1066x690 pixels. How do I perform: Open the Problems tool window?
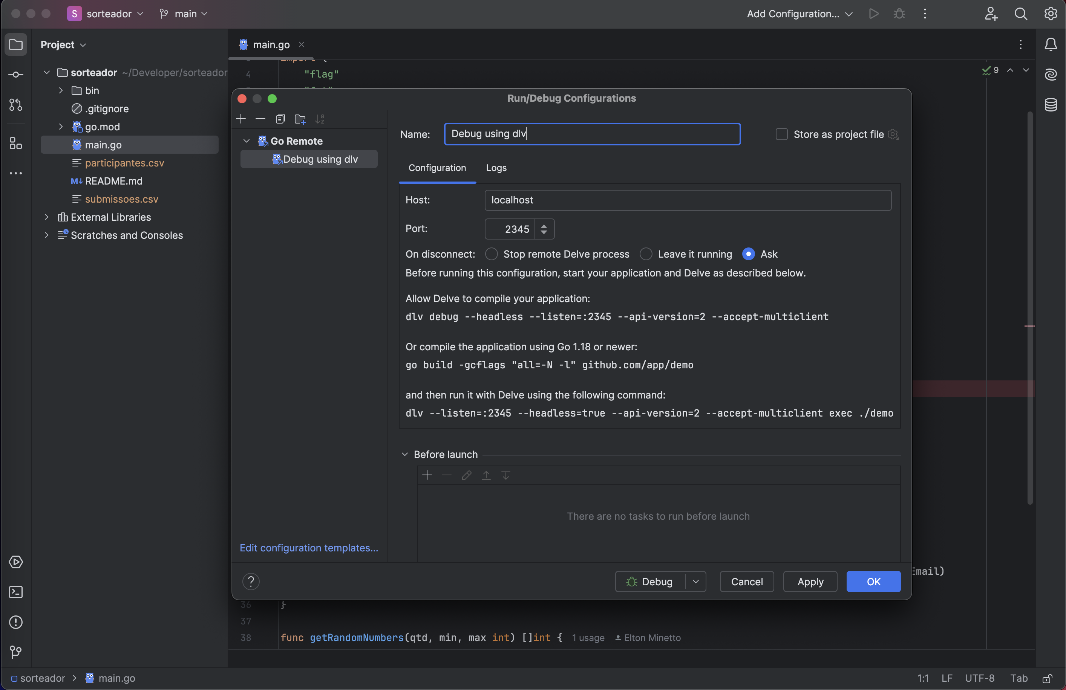tap(16, 622)
